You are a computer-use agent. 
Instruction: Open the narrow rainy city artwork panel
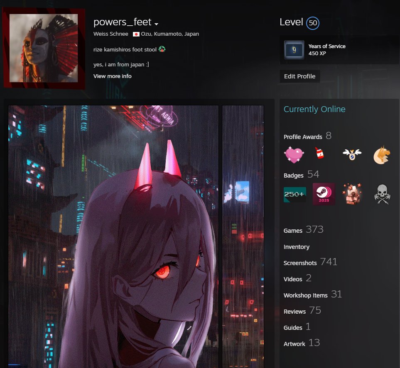coord(243,236)
